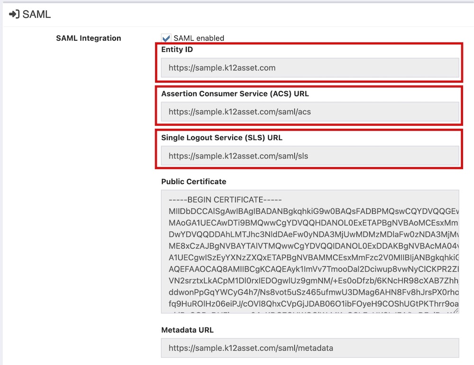Click the Assertion Consumer Service URL field

coord(310,112)
